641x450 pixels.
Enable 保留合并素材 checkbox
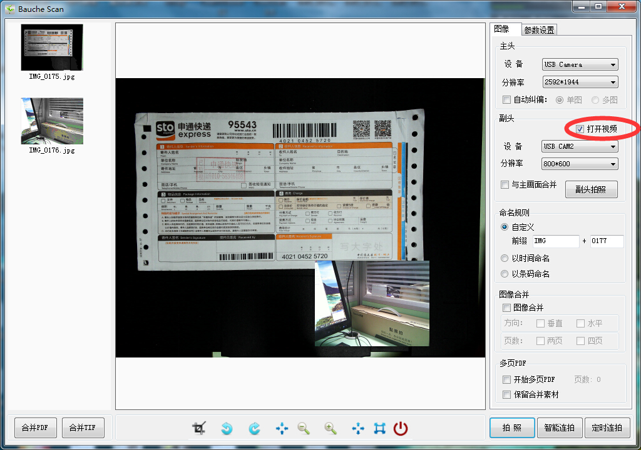point(506,394)
